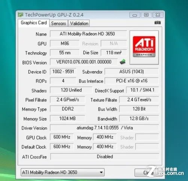The width and height of the screenshot is (188, 181).
Task: Click the GPU Clock row Memory 400 MHz field
Action: pyautogui.click(x=105, y=137)
